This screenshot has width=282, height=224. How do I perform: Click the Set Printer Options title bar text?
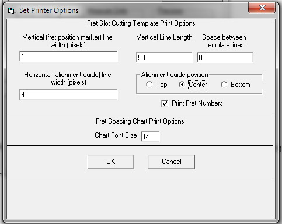49,10
